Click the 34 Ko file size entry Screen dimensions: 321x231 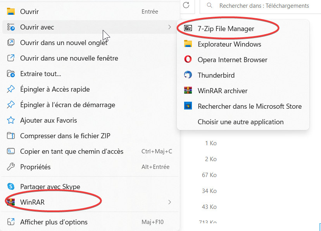(x=209, y=191)
